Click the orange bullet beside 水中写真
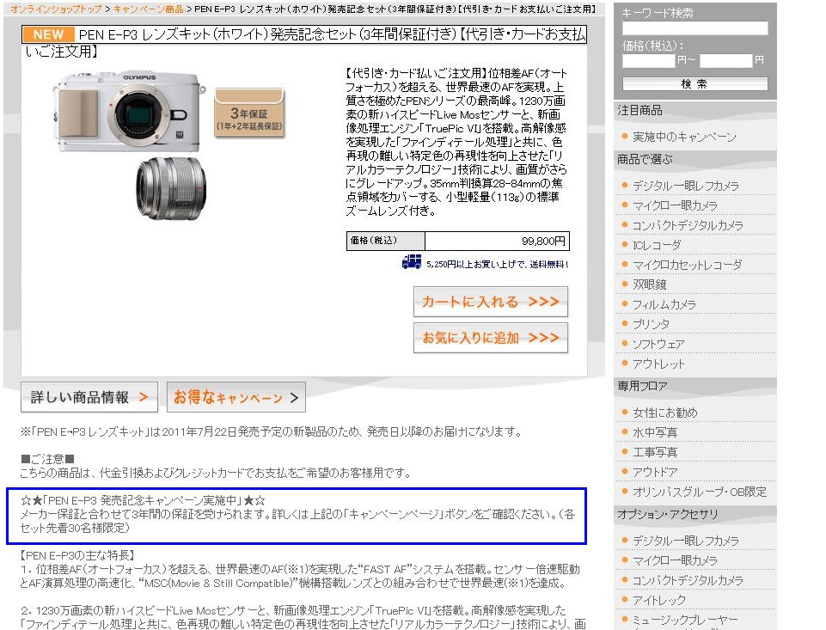Image resolution: width=826 pixels, height=630 pixels. pos(625,432)
